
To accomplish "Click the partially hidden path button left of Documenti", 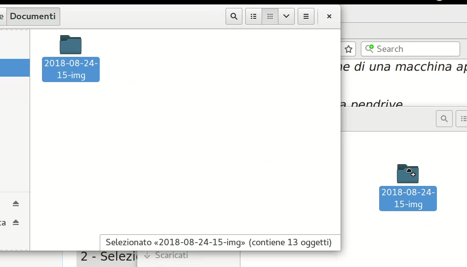I will (x=2, y=16).
